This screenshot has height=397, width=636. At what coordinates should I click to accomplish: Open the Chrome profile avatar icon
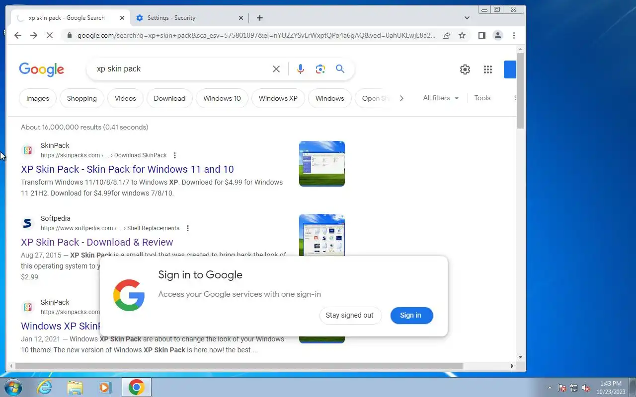pos(497,35)
